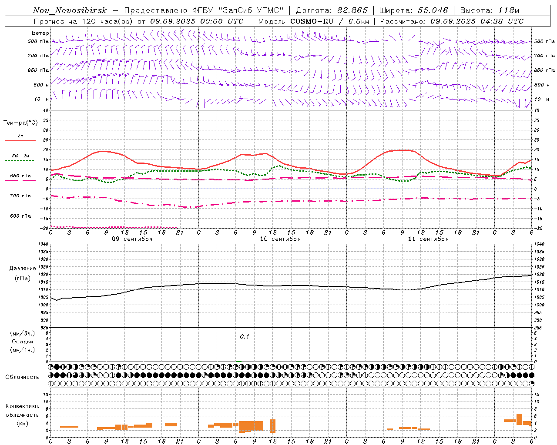The image size is (557, 445).
Task: Select the ФГБУ "ЗапСиб УГМС" provider text
Action: pos(238,10)
